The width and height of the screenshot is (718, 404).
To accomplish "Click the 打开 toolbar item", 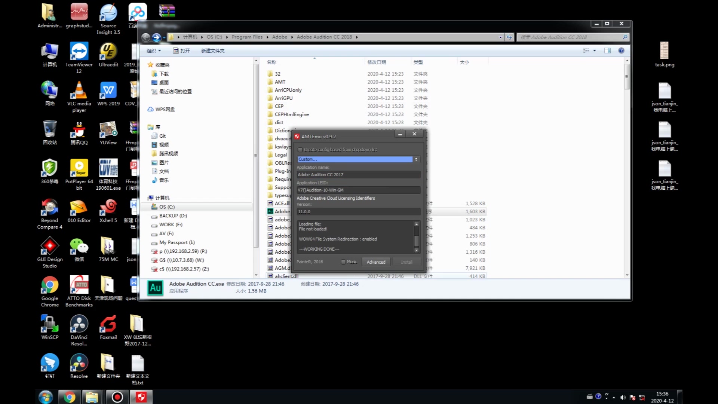I will [182, 50].
